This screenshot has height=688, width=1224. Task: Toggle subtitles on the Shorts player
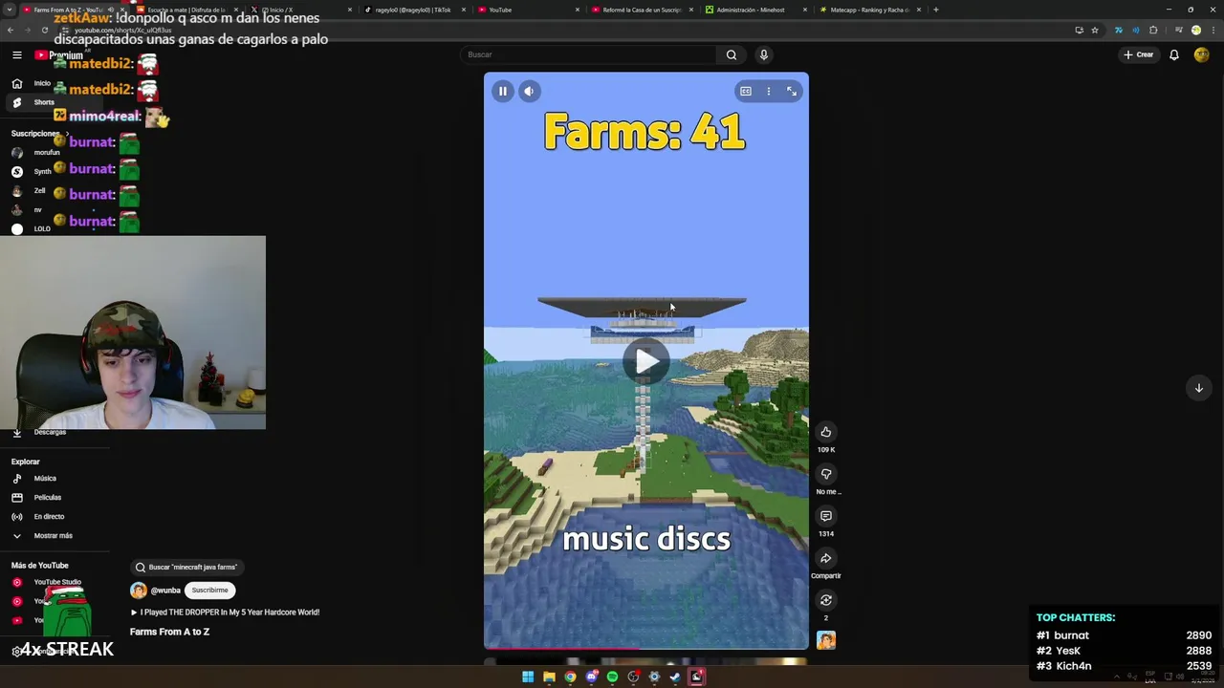tap(746, 92)
